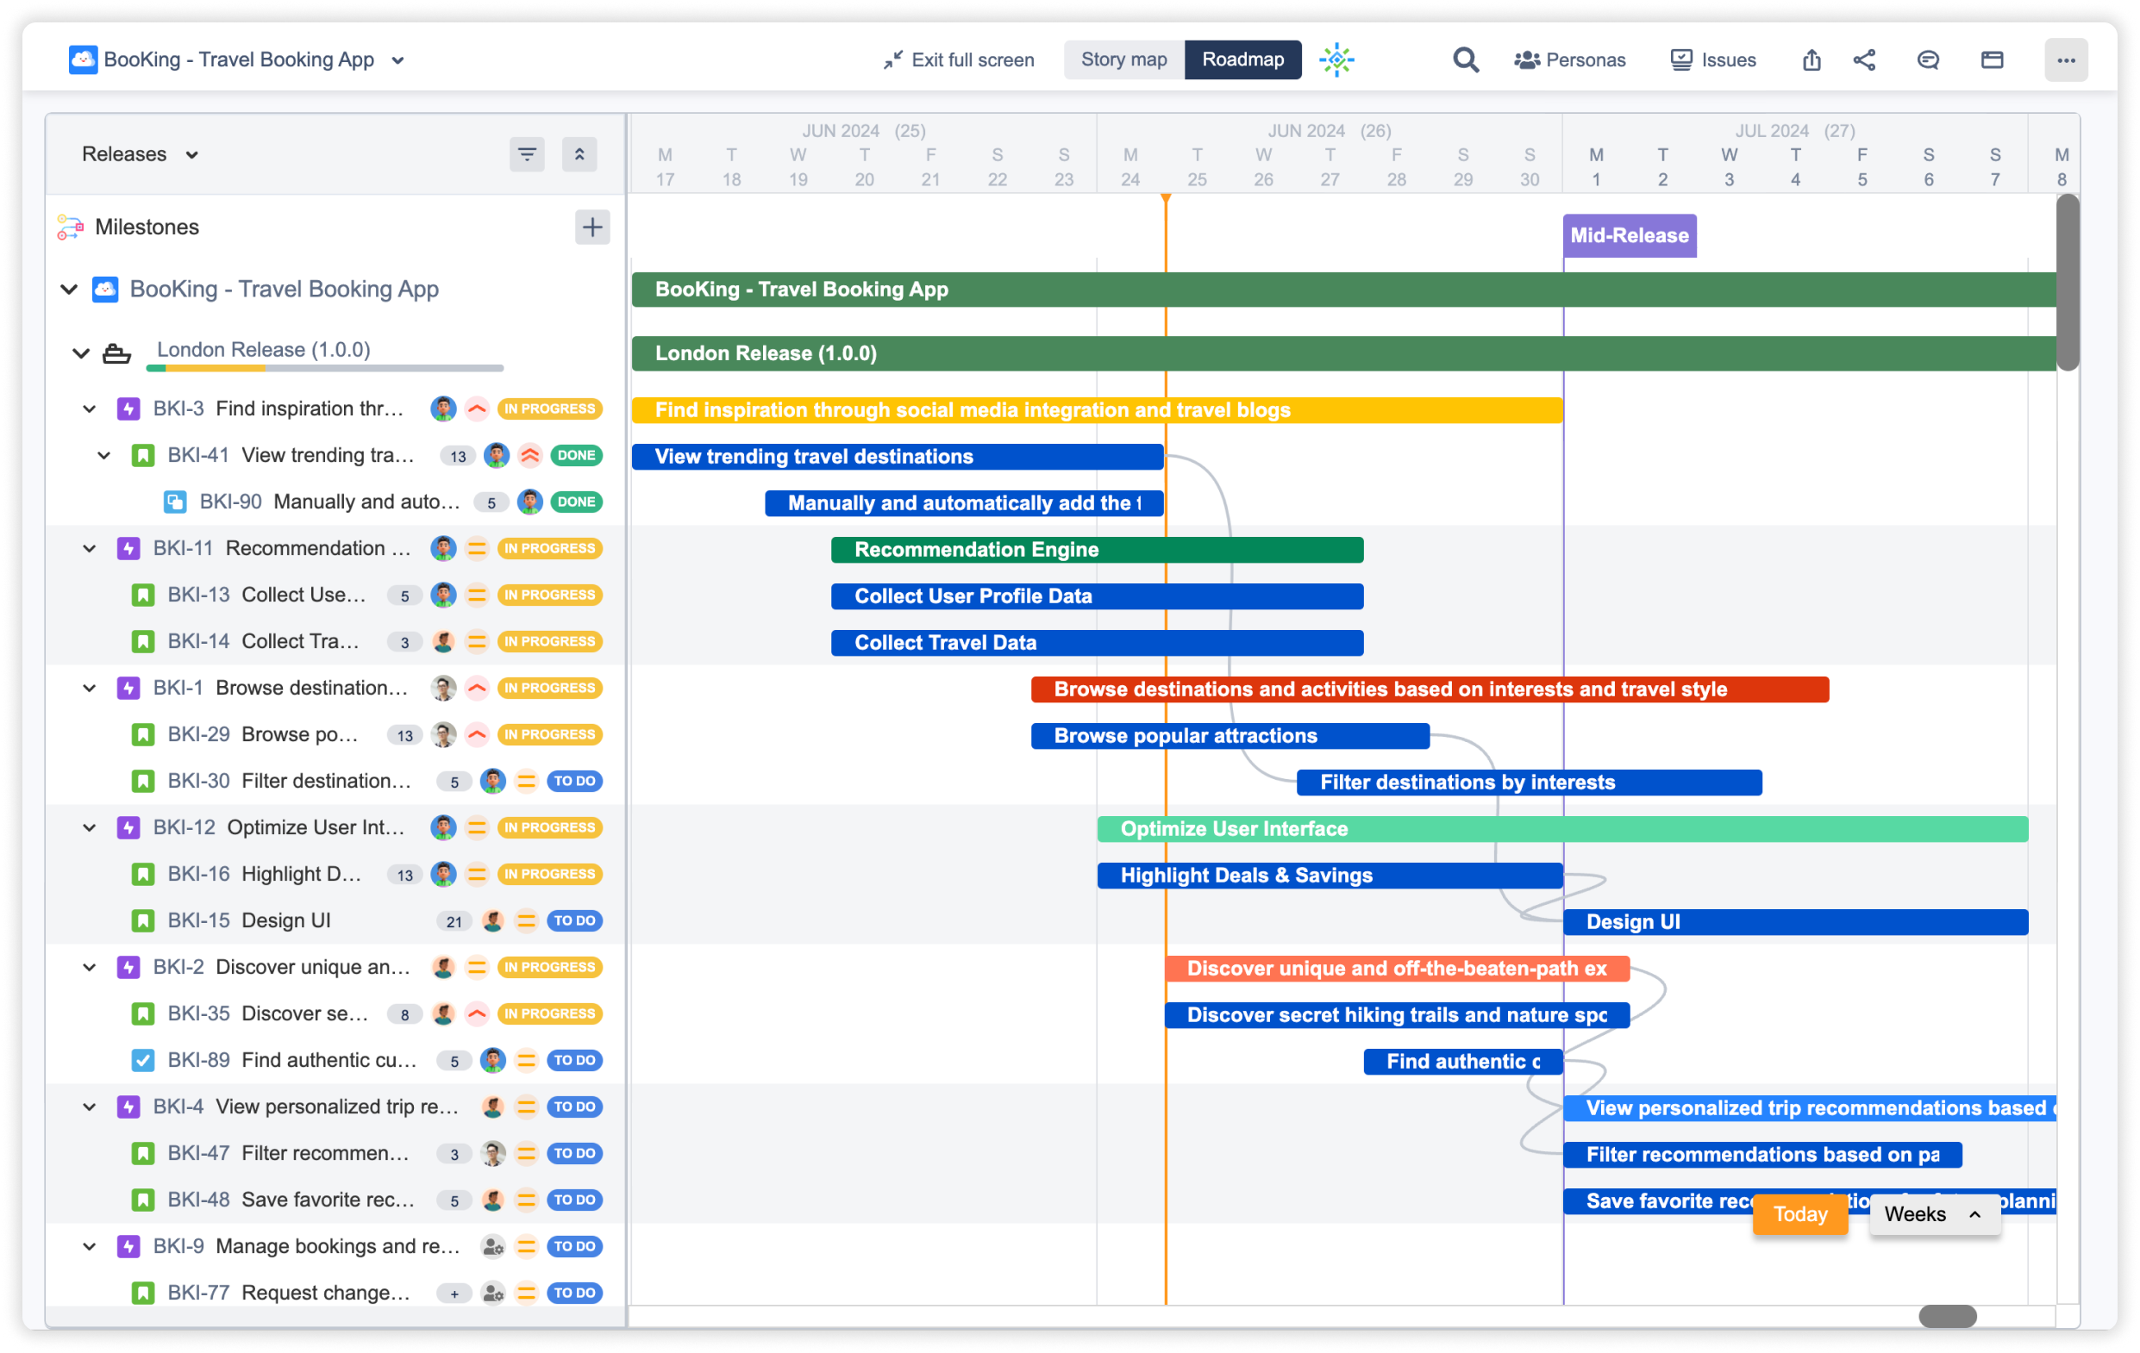This screenshot has height=1353, width=2140.
Task: Add a milestone with plus button
Action: (x=591, y=228)
